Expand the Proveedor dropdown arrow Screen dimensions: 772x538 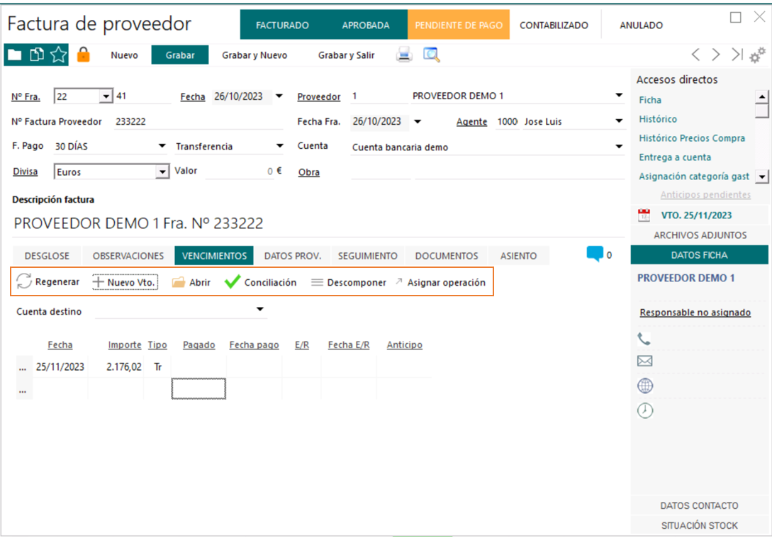pyautogui.click(x=619, y=96)
